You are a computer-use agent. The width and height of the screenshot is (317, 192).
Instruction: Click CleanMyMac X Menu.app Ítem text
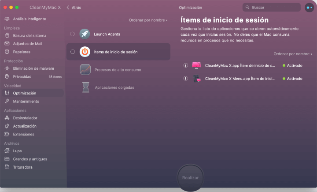click(240, 79)
